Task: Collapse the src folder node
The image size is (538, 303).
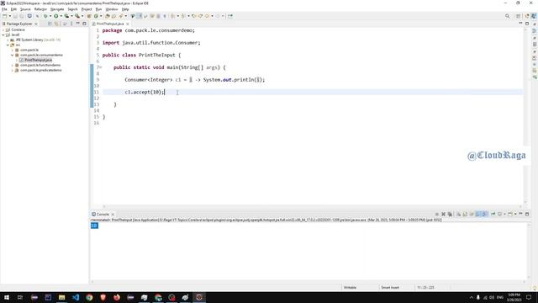Action: pyautogui.click(x=8, y=45)
